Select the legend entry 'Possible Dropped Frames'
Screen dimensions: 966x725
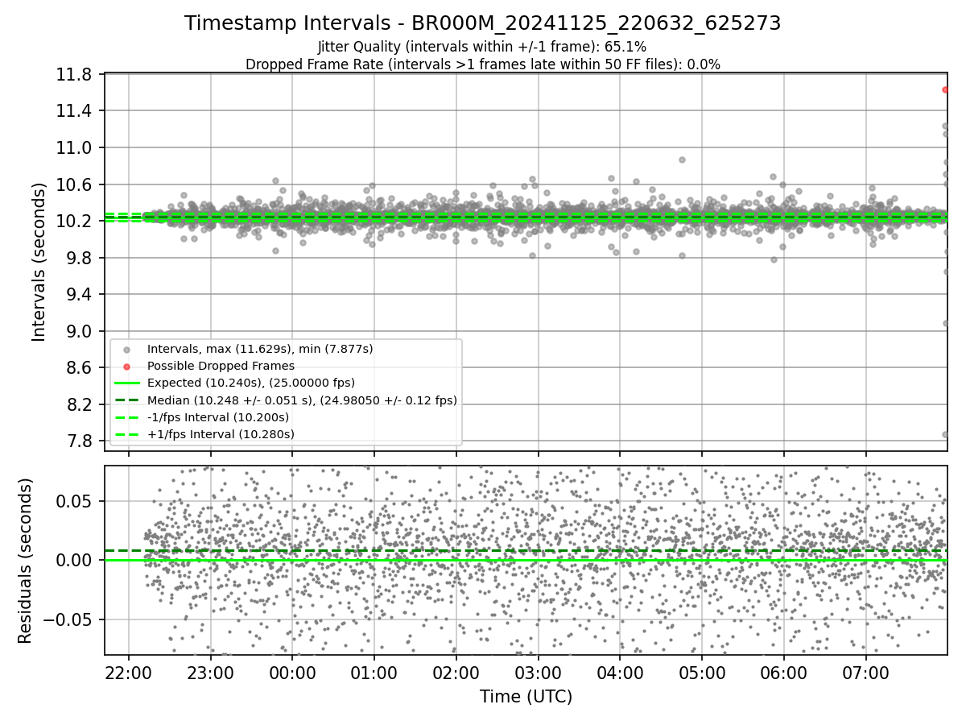pyautogui.click(x=221, y=366)
